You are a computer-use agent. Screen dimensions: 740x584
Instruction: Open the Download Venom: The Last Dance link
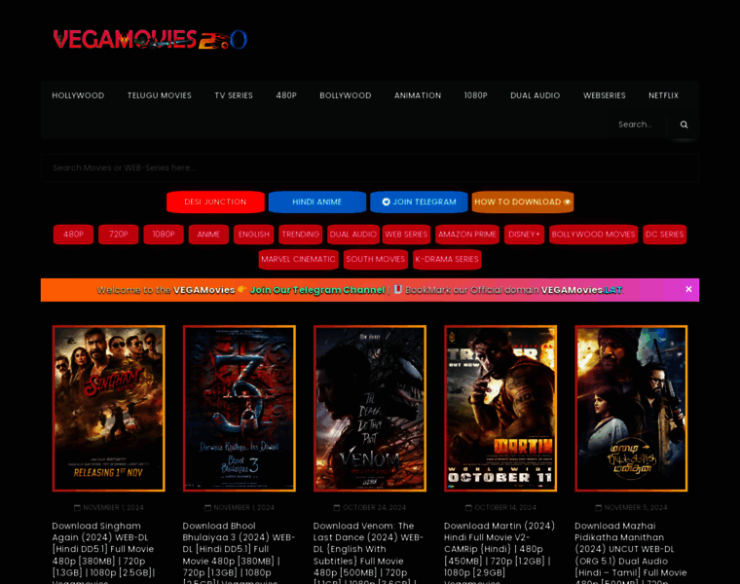369,553
